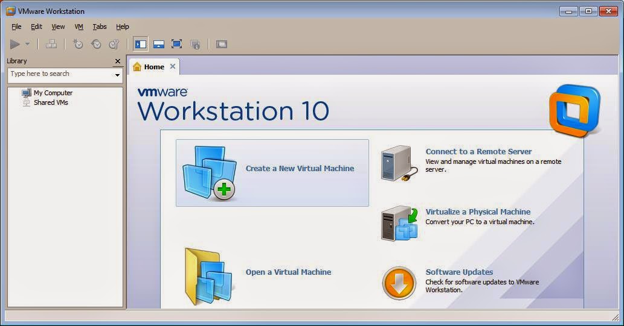Toggle the Show Library sidebar icon

tap(141, 44)
